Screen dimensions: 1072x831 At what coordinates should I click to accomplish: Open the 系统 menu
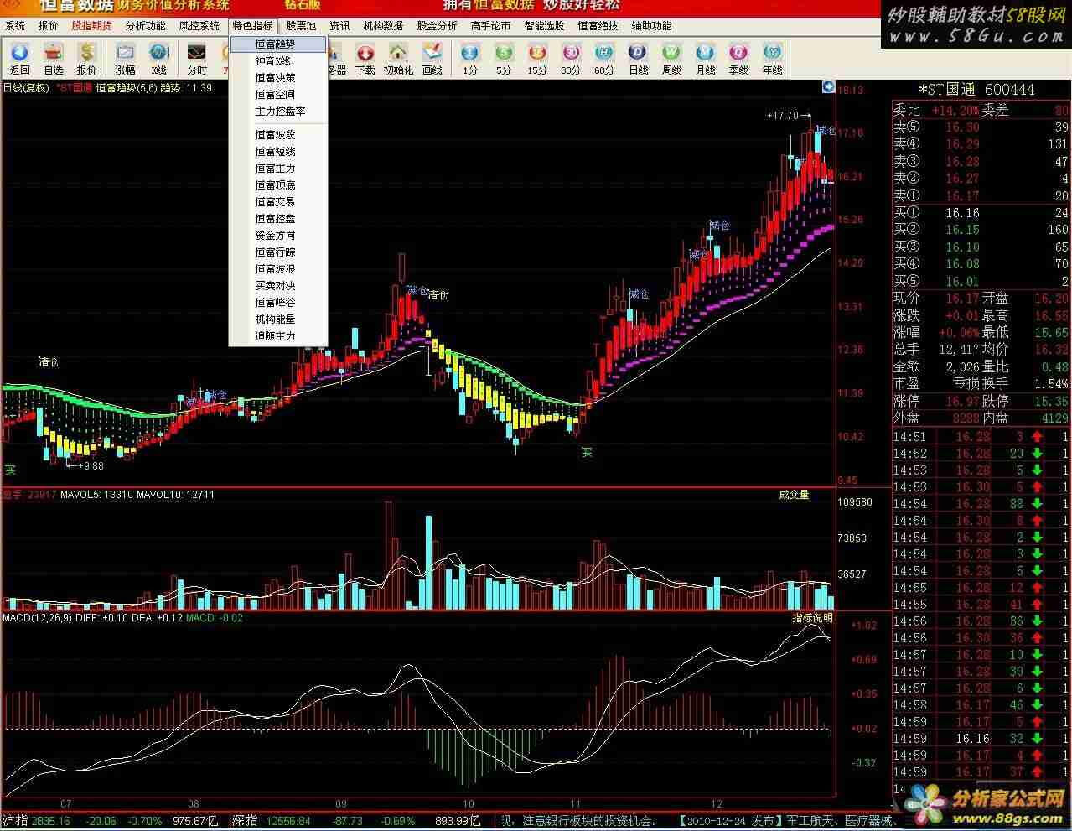15,26
